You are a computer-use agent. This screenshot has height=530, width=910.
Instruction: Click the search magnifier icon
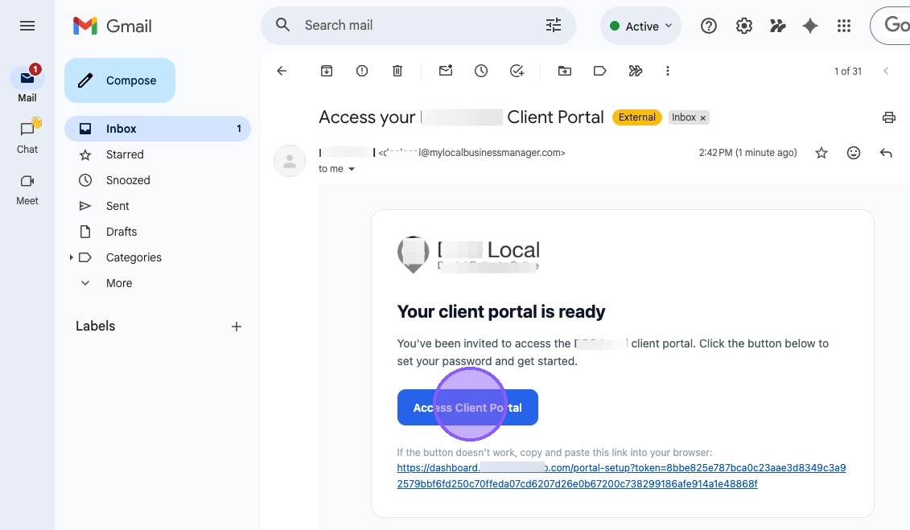[282, 25]
